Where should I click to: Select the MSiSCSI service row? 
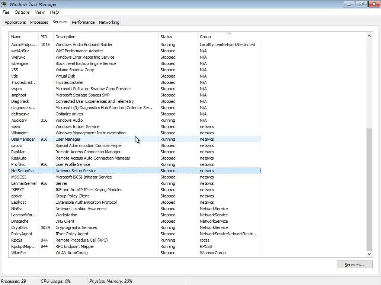tap(135, 177)
